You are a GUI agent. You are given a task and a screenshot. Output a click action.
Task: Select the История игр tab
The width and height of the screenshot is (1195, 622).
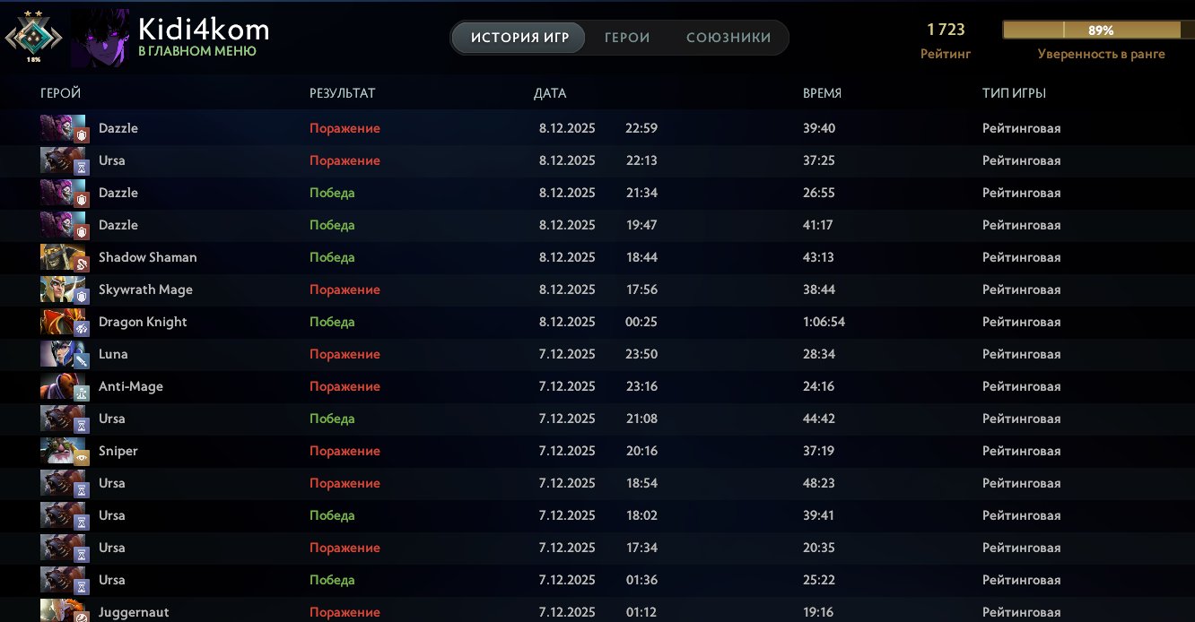(518, 38)
